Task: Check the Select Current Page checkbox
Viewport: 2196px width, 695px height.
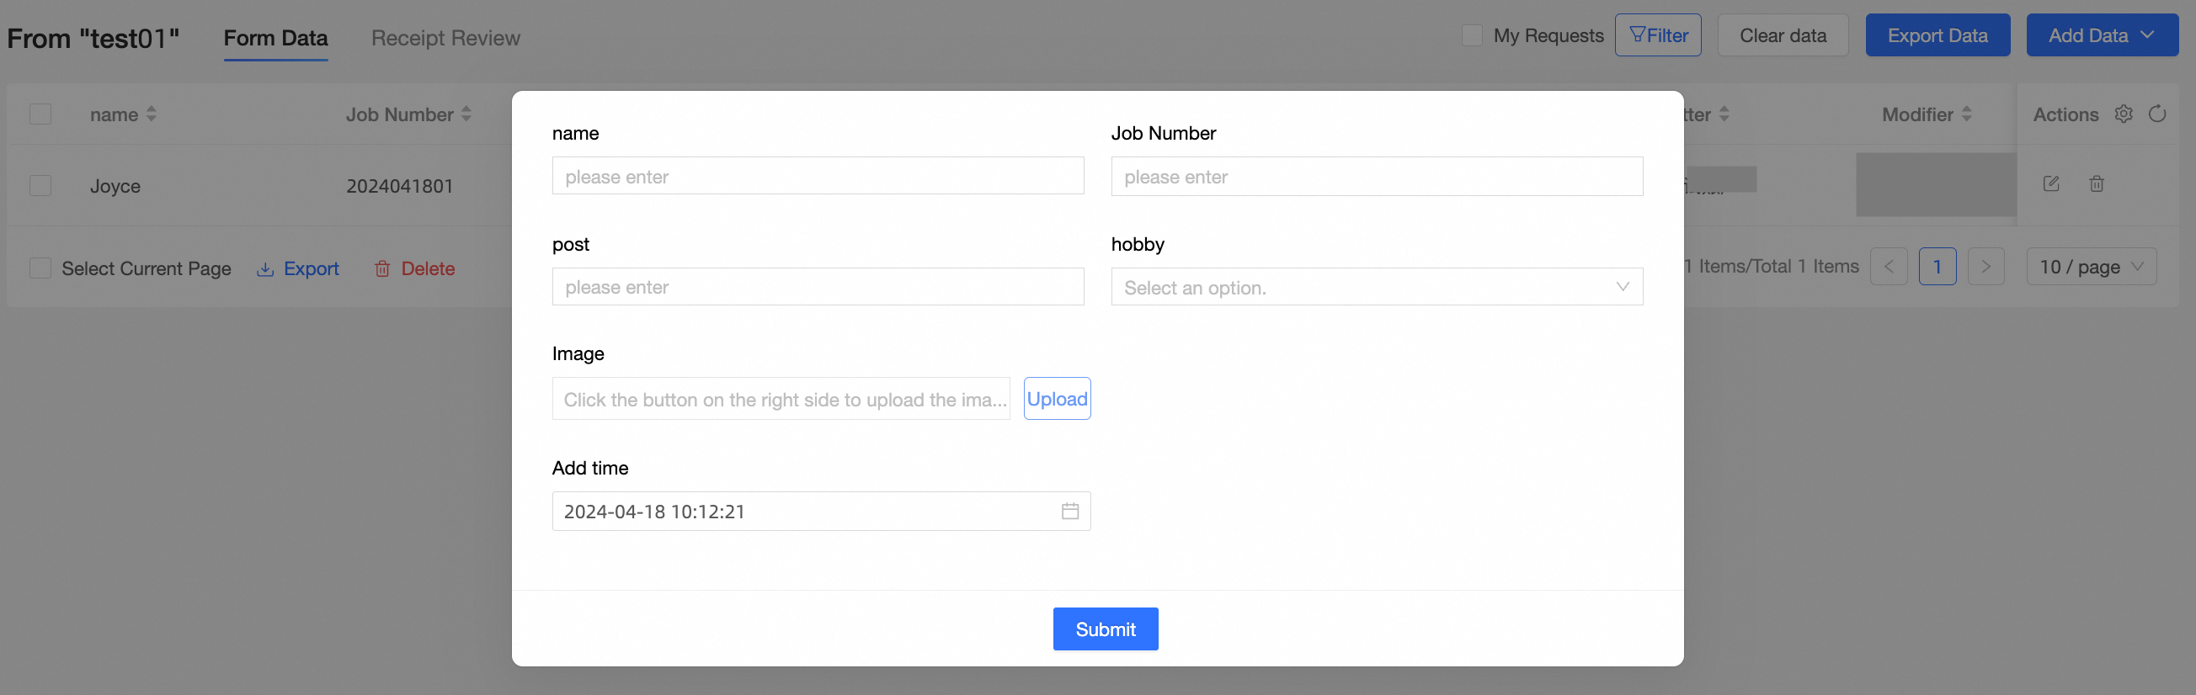Action: point(40,268)
